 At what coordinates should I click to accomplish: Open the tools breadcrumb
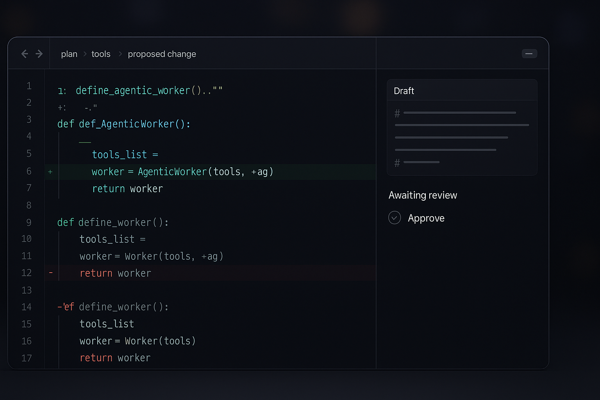pyautogui.click(x=101, y=54)
